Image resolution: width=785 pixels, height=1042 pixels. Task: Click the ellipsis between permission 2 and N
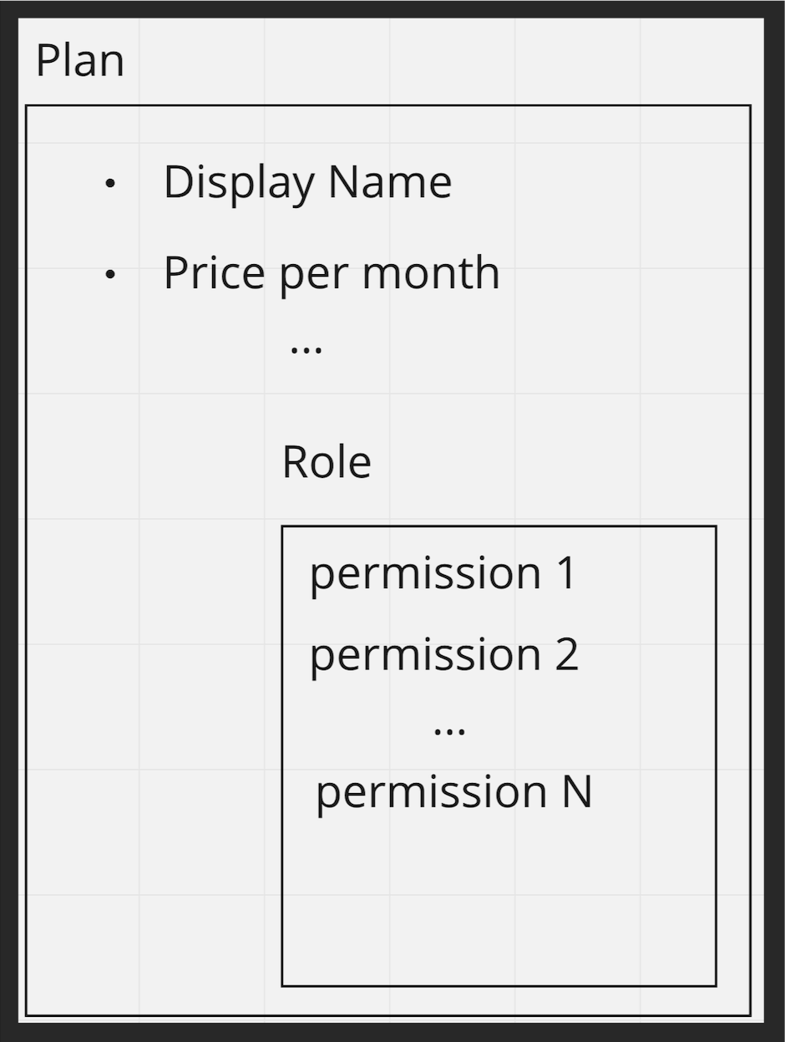[449, 729]
